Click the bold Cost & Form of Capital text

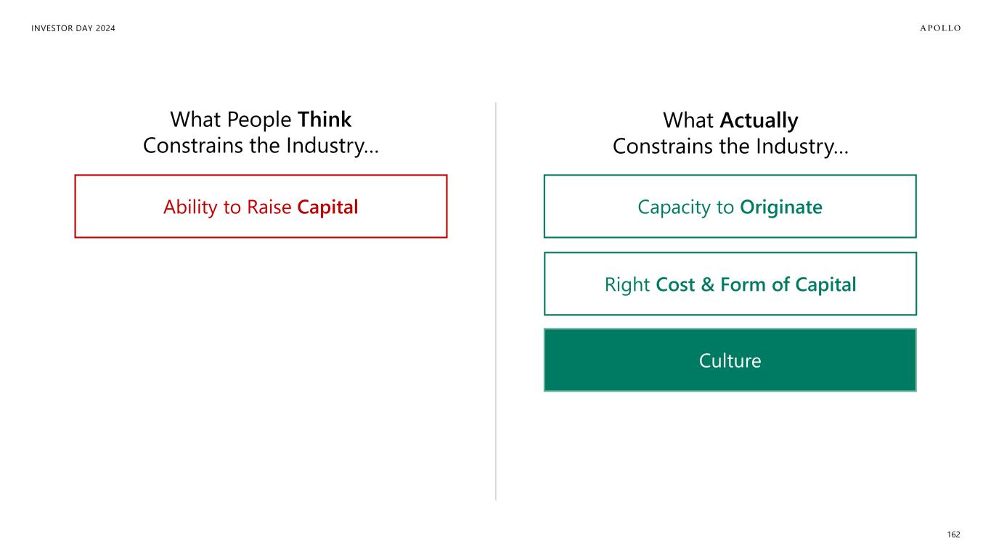(756, 284)
